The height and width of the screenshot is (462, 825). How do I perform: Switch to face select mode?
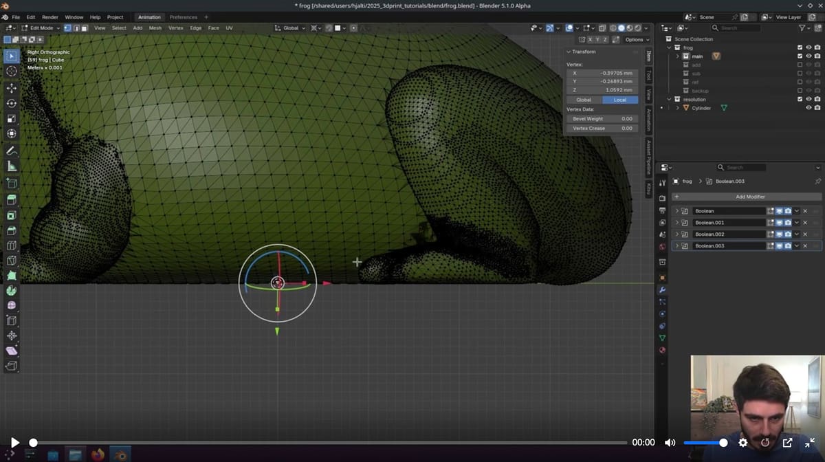tap(85, 28)
